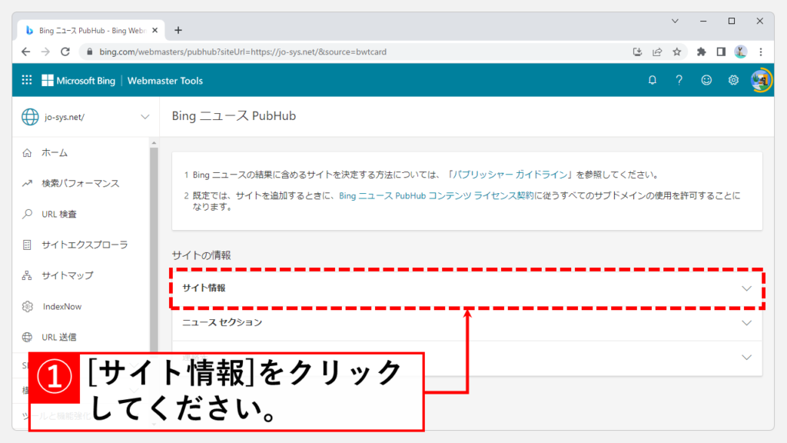Viewport: 787px width, 443px height.
Task: Open the browser extensions puzzle icon
Action: 701,52
